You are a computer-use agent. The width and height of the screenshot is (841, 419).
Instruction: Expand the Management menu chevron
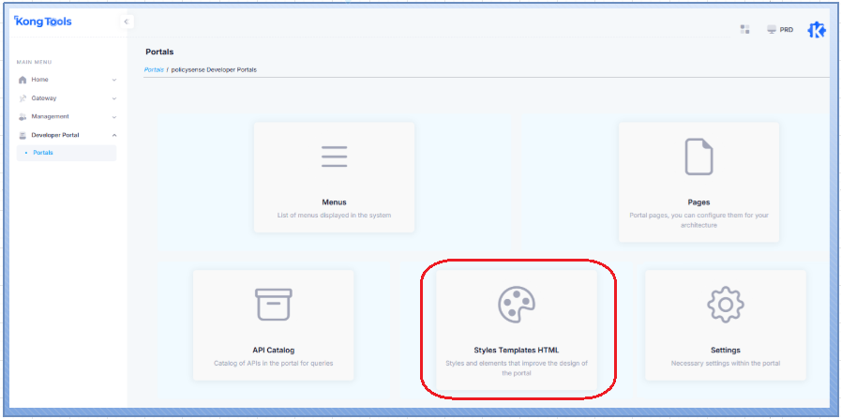click(x=114, y=117)
